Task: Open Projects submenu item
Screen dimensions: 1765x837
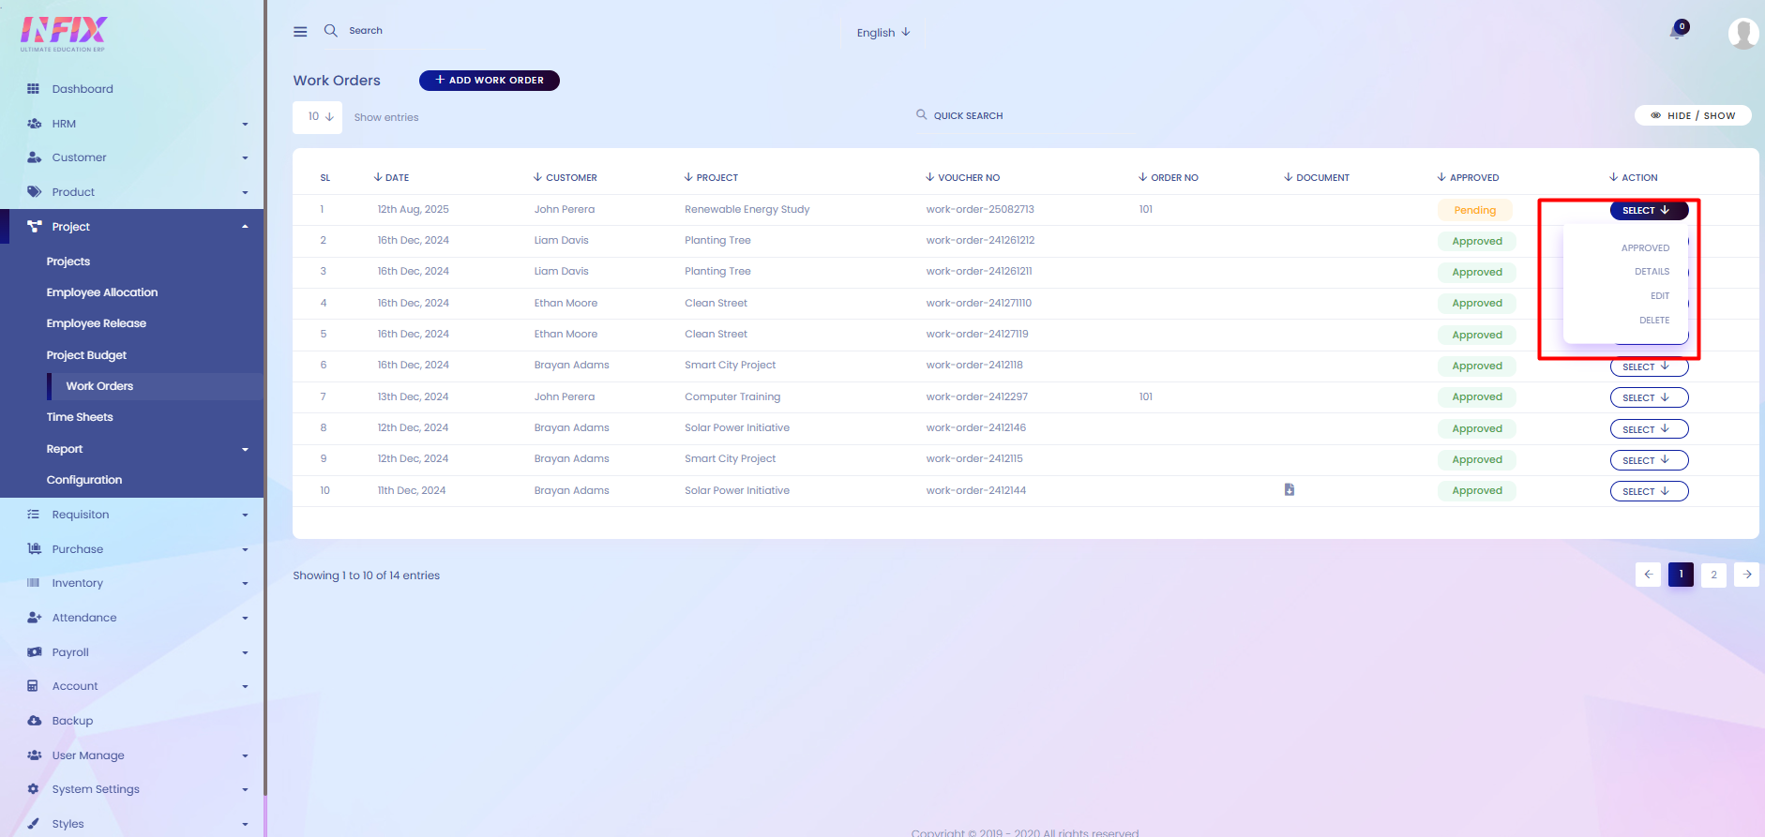Action: click(x=68, y=262)
